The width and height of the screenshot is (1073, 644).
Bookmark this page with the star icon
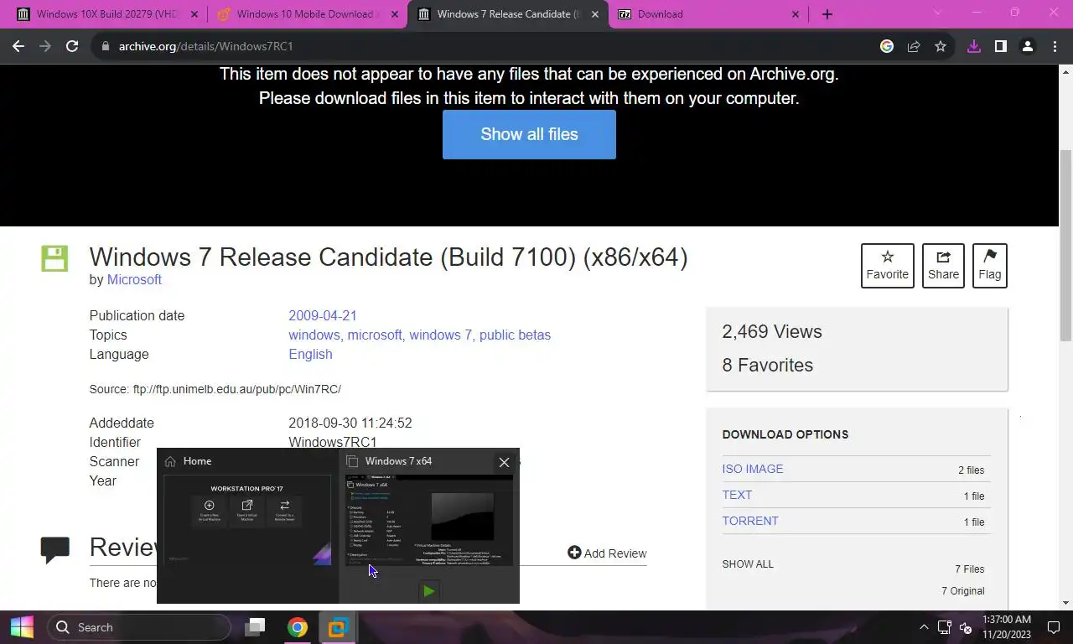941,46
